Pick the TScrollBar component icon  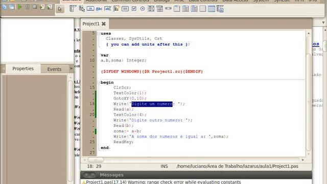pyautogui.click(x=168, y=9)
